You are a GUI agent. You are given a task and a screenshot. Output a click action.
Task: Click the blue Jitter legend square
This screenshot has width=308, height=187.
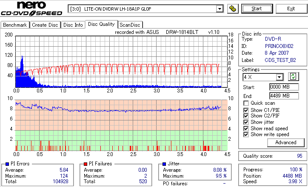pos(164,164)
